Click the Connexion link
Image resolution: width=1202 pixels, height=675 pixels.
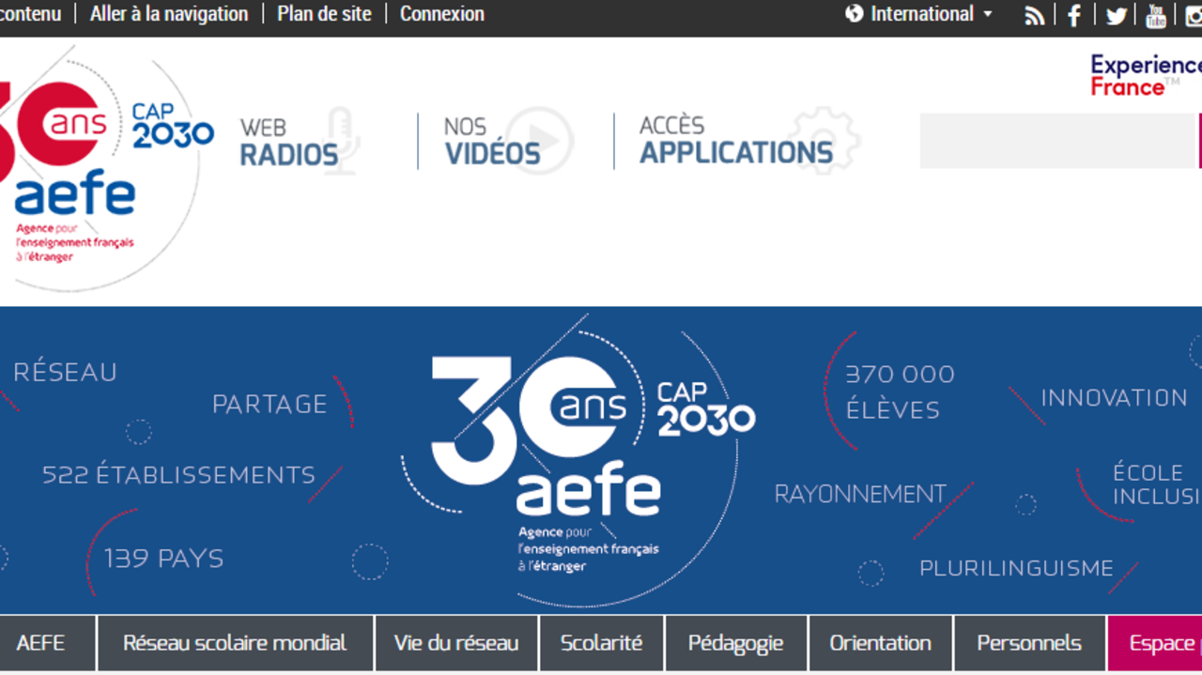point(441,13)
